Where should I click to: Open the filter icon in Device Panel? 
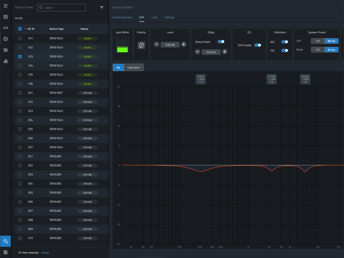click(101, 7)
